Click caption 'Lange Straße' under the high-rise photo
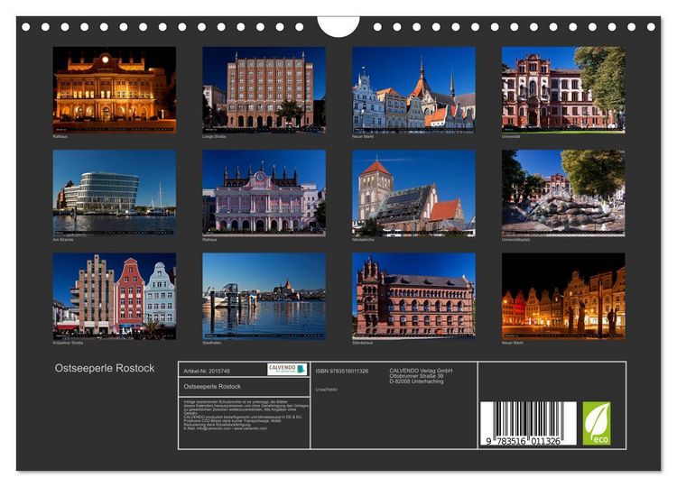Viewport: 677px width, 487px height. (214, 136)
